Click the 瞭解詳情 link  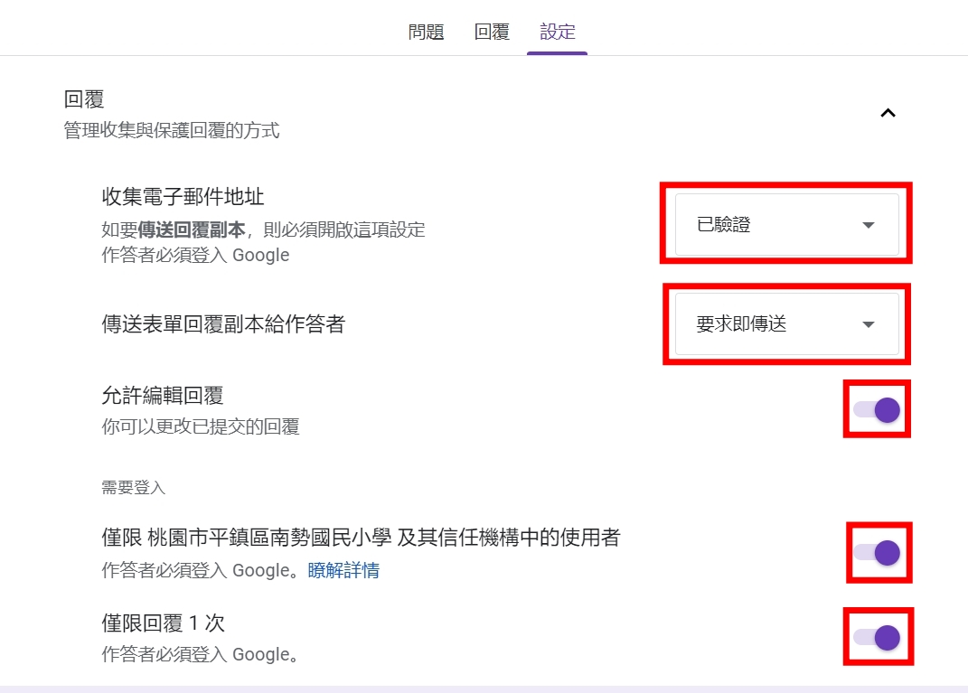click(343, 570)
